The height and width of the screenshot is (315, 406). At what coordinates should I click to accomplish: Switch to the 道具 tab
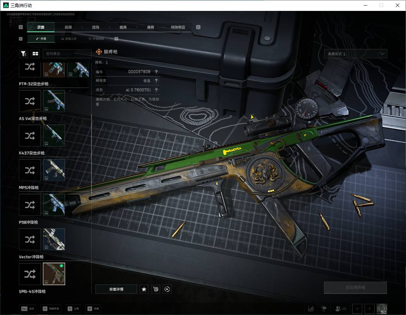151,27
